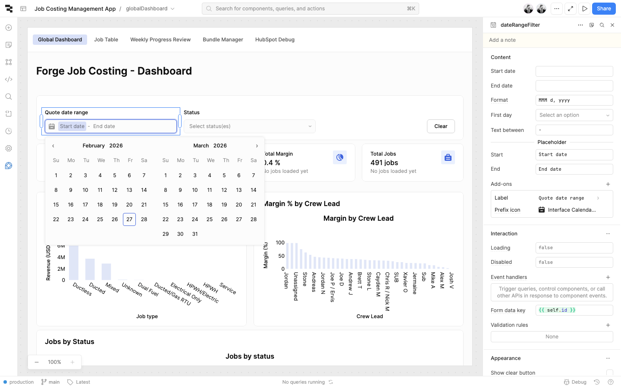Open the settings gear in left sidebar
The height and width of the screenshot is (388, 621).
(x=9, y=148)
